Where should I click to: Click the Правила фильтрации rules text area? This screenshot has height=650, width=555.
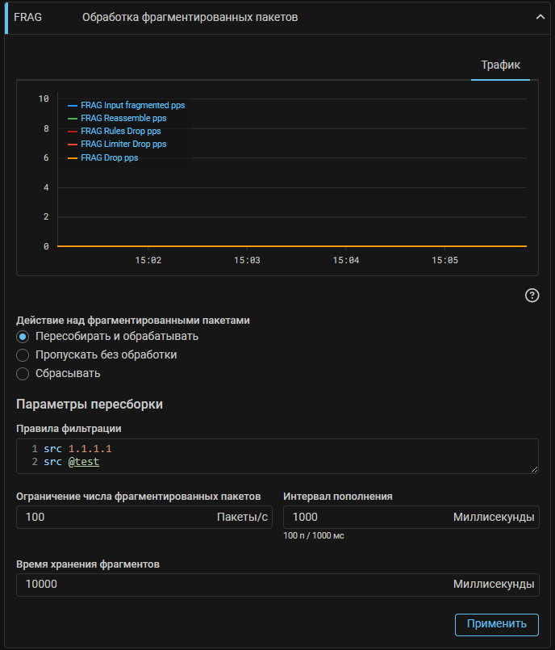[x=277, y=455]
